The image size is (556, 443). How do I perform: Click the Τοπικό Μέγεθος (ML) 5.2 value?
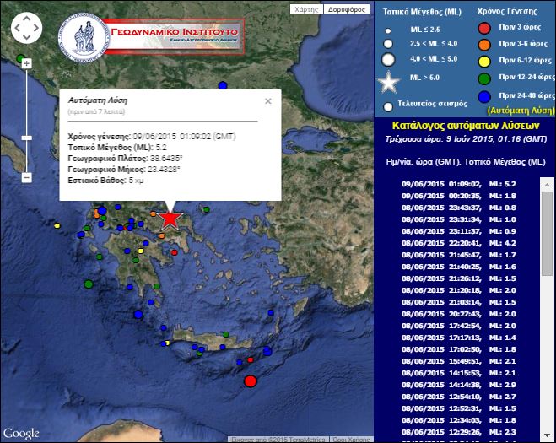161,147
